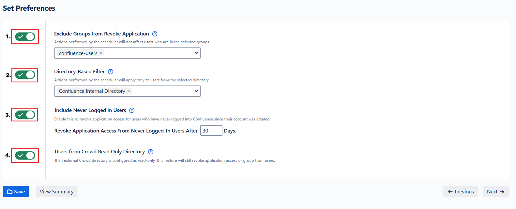The image size is (516, 209).
Task: Click inside the excluded groups selection box
Action: pos(147,53)
